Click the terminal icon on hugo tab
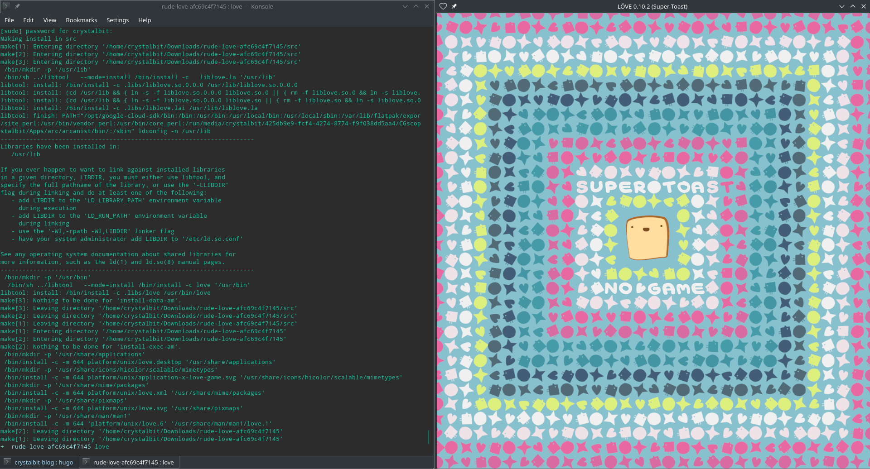The height and width of the screenshot is (469, 870). (7, 462)
